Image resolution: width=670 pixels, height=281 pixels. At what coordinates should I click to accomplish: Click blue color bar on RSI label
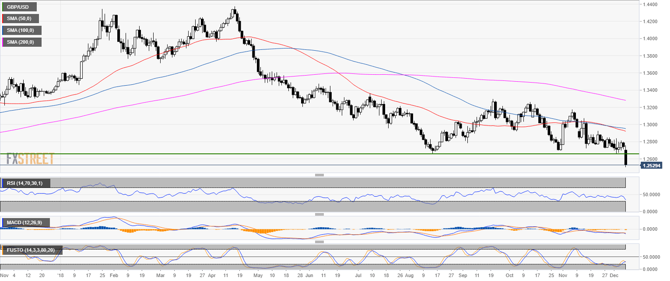coord(3,183)
